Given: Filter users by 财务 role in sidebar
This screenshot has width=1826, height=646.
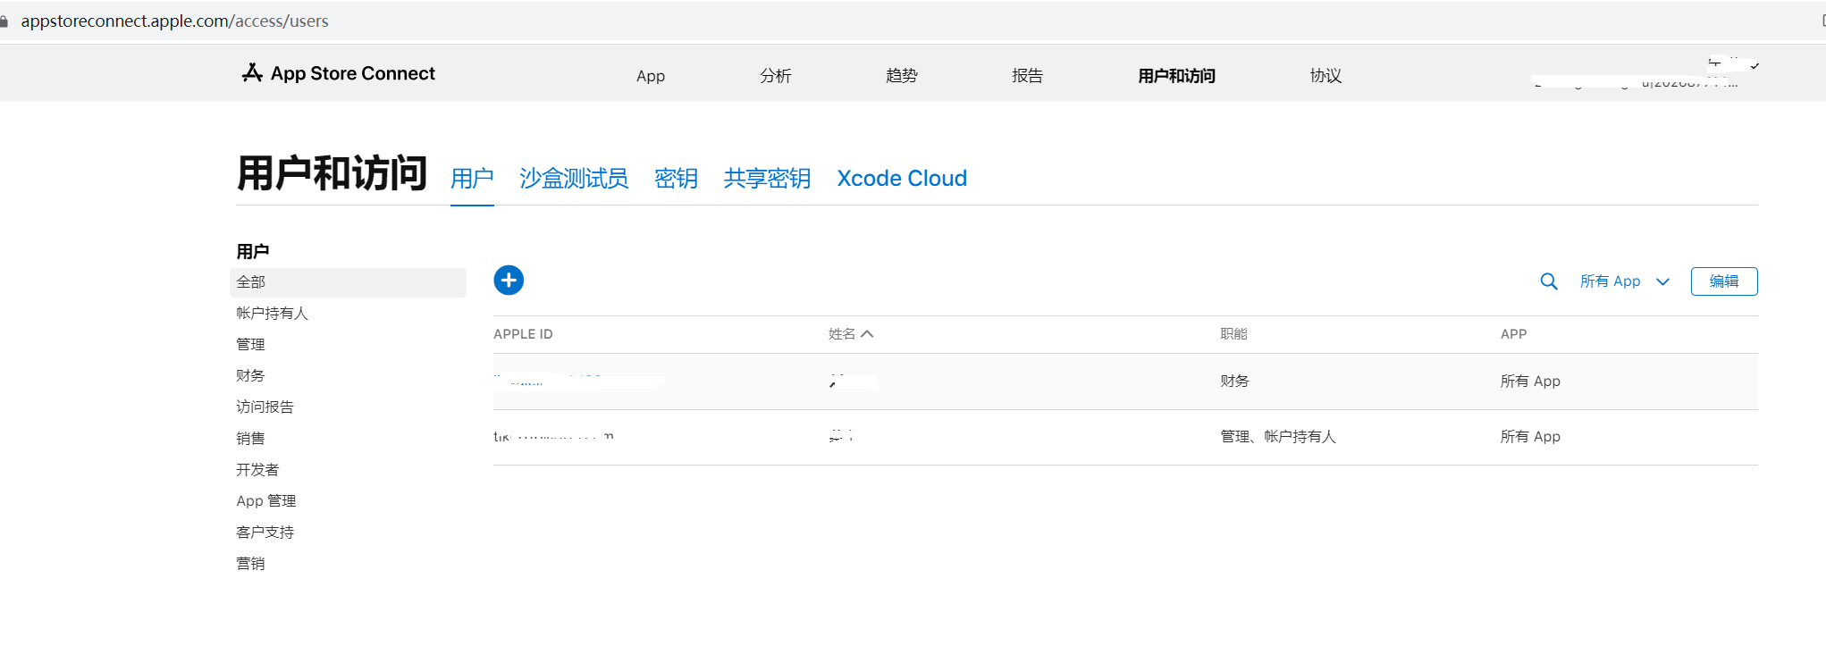Looking at the screenshot, I should pos(250,376).
